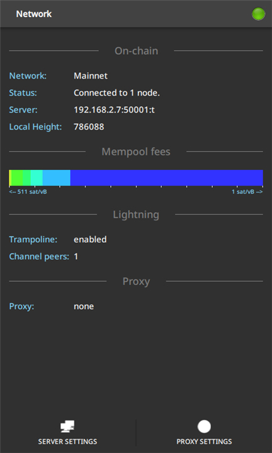Click the SERVER SETTINGS button label
The width and height of the screenshot is (272, 453).
pyautogui.click(x=67, y=442)
